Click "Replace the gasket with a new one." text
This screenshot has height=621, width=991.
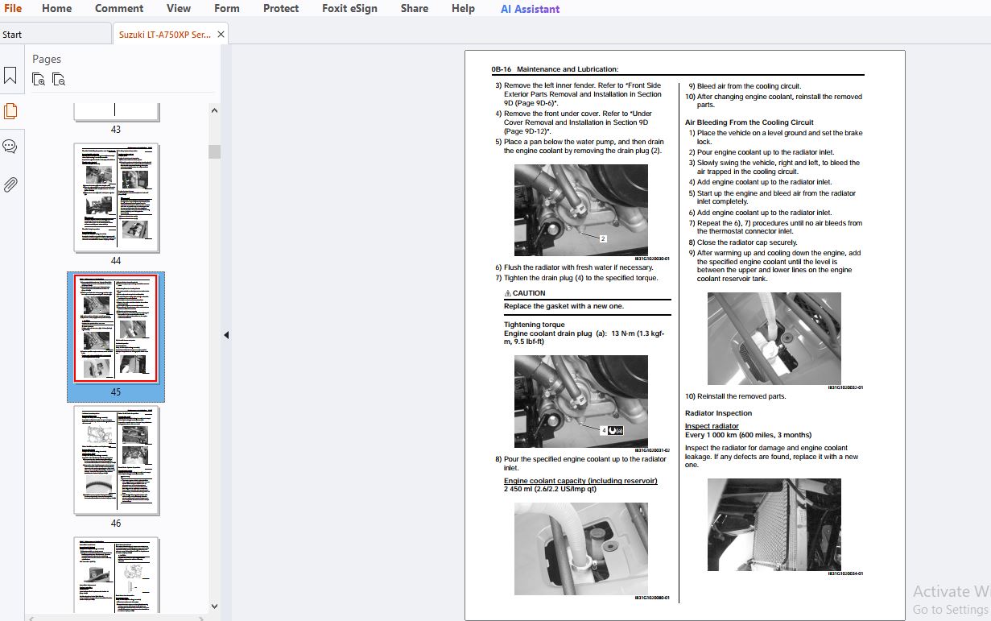tap(564, 306)
